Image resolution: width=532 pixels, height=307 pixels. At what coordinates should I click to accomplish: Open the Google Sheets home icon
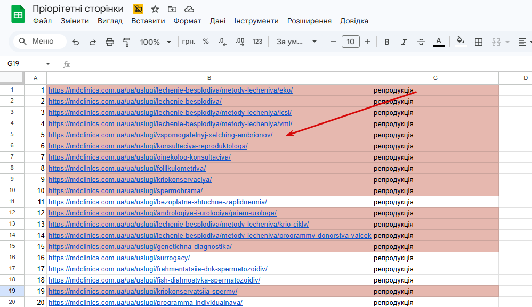tap(18, 14)
